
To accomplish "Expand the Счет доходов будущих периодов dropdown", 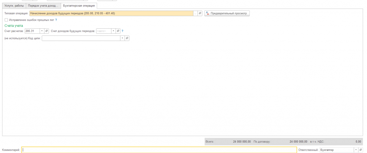I will (x=114, y=31).
